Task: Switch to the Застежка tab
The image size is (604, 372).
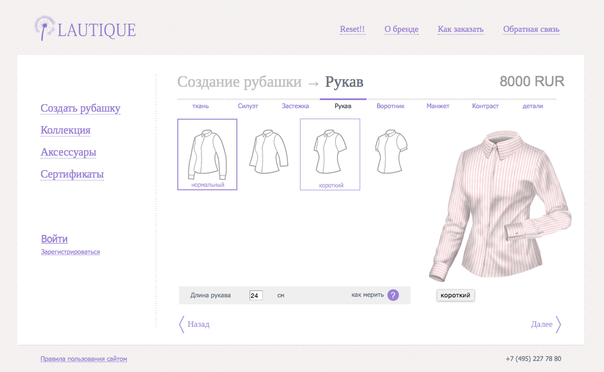Action: [295, 106]
